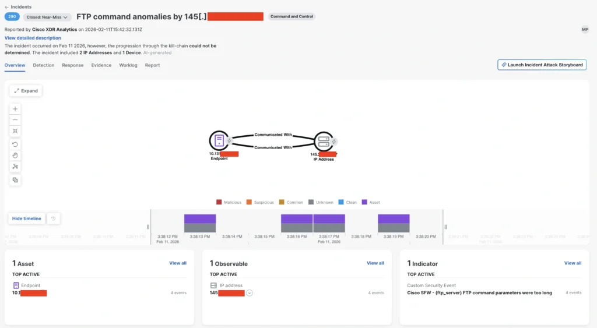The height and width of the screenshot is (328, 597).
Task: Open the Closed: Near-Miss status dropdown
Action: tap(47, 17)
